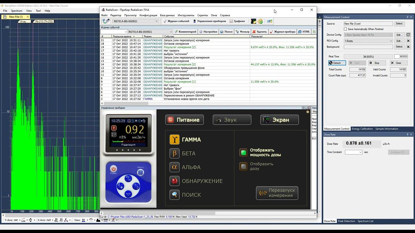Click the Звук sound button

(x=232, y=120)
